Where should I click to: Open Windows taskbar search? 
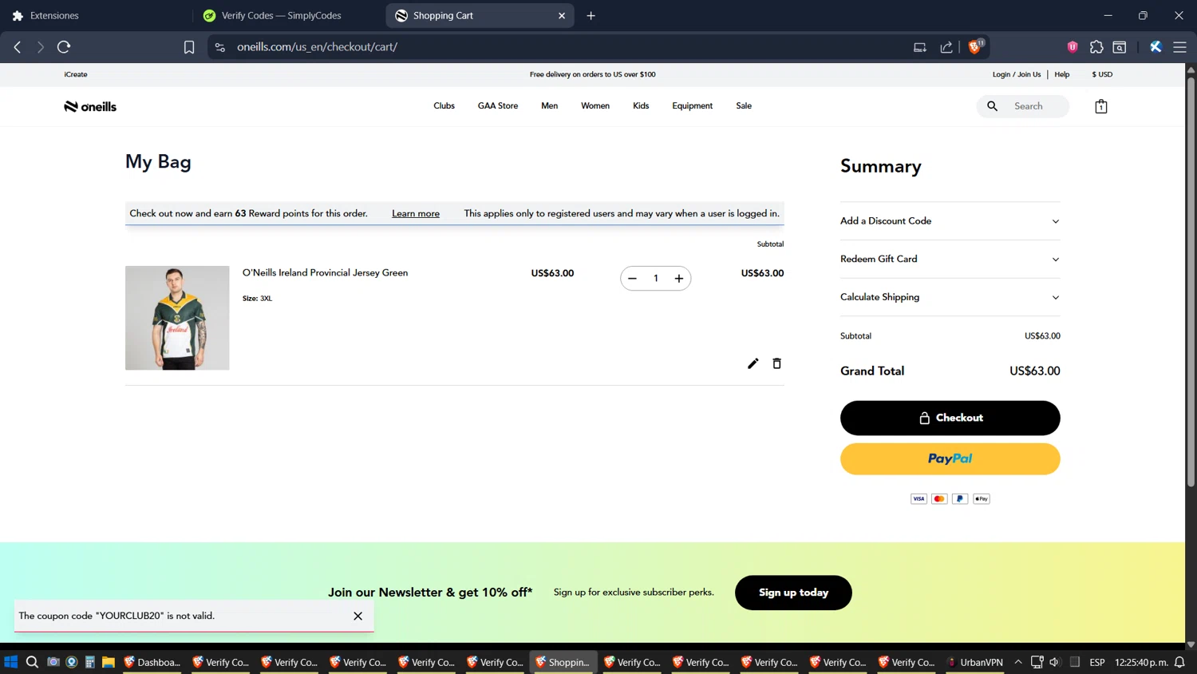32,662
